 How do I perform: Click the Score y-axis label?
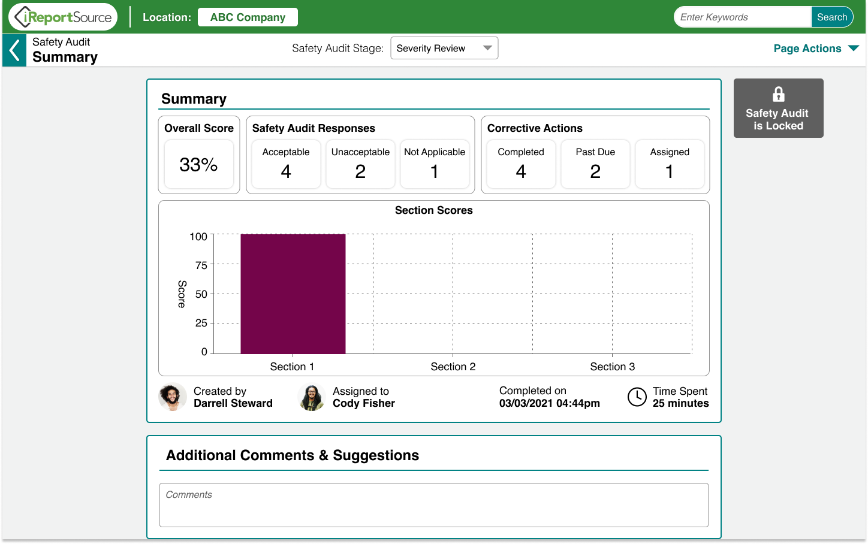click(182, 294)
